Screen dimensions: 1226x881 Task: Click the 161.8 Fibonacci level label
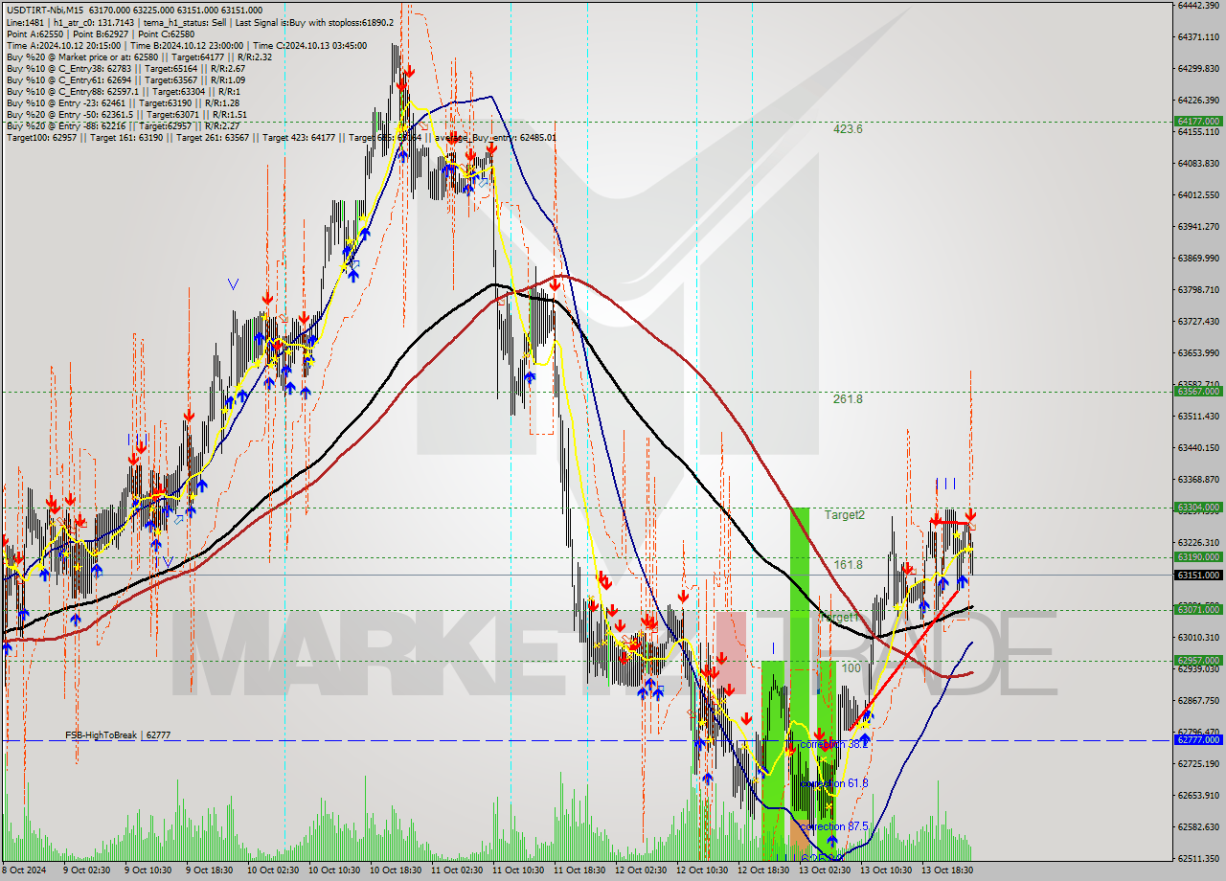pos(848,565)
